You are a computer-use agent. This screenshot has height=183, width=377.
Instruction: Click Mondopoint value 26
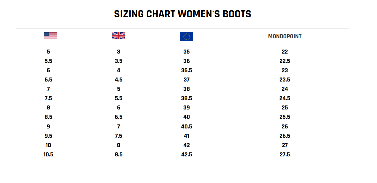tap(285, 126)
